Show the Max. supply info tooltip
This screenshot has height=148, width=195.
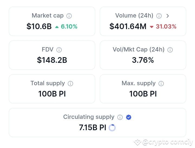[x=161, y=84]
